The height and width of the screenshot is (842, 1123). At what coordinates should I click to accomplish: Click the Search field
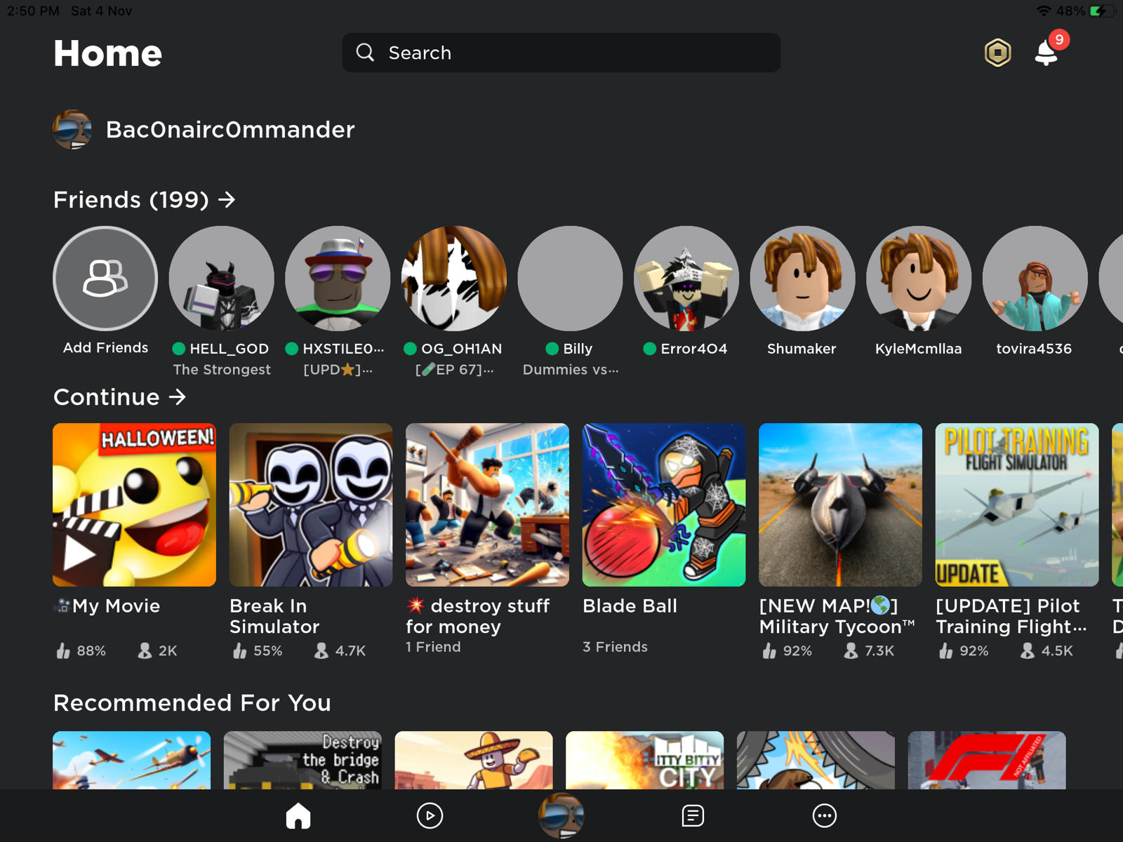coord(561,53)
